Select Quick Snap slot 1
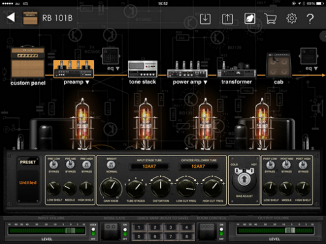This screenshot has height=244, width=326. [139, 227]
